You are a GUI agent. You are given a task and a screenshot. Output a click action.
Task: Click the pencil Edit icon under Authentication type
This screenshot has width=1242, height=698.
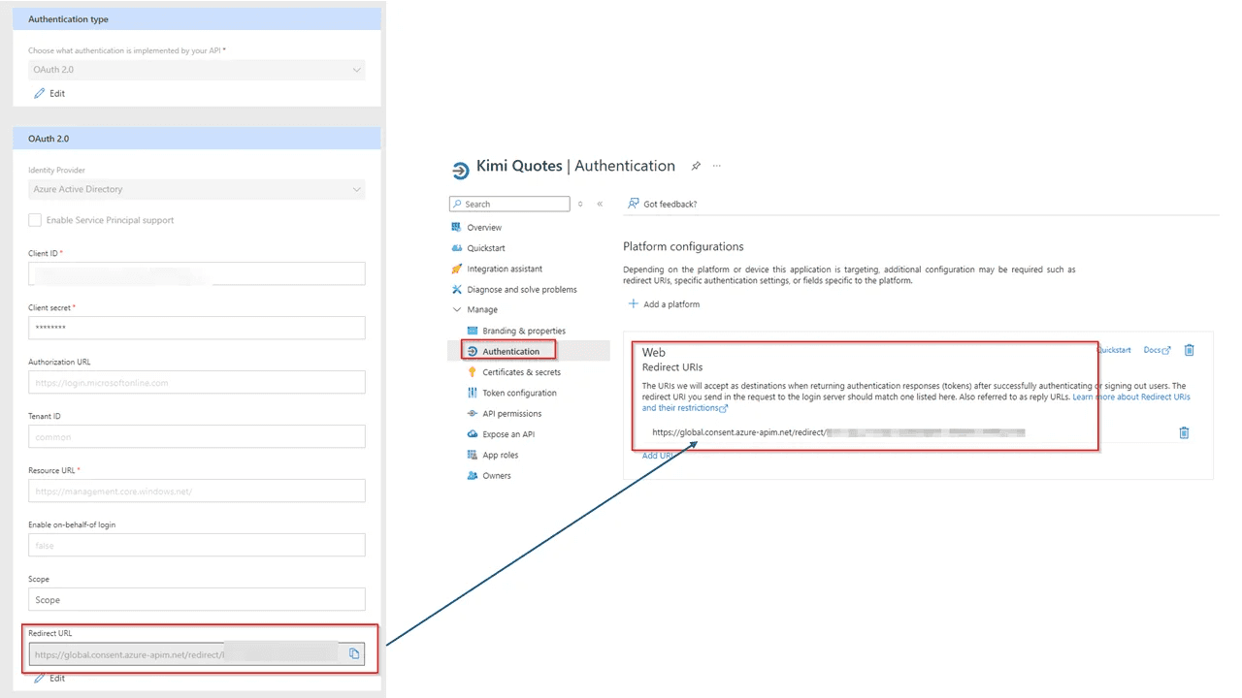40,93
